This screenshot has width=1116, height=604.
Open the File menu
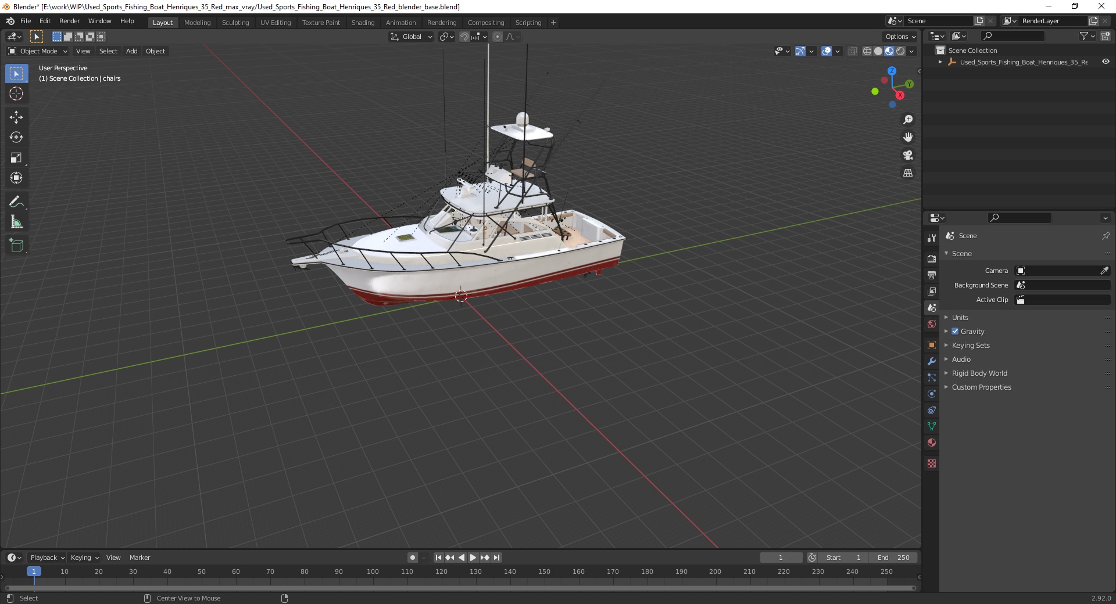[x=26, y=21]
